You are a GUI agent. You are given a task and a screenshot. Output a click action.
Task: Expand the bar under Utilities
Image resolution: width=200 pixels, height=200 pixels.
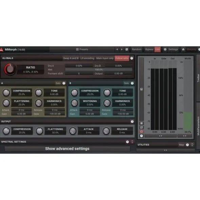click(166, 150)
